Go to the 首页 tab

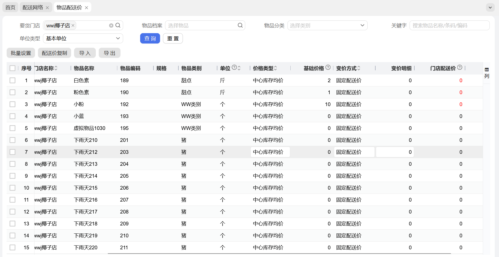pyautogui.click(x=10, y=8)
